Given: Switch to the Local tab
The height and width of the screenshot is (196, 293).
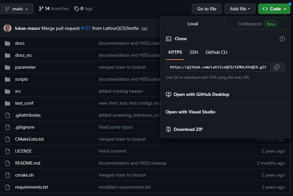Looking at the screenshot, I should [193, 24].
